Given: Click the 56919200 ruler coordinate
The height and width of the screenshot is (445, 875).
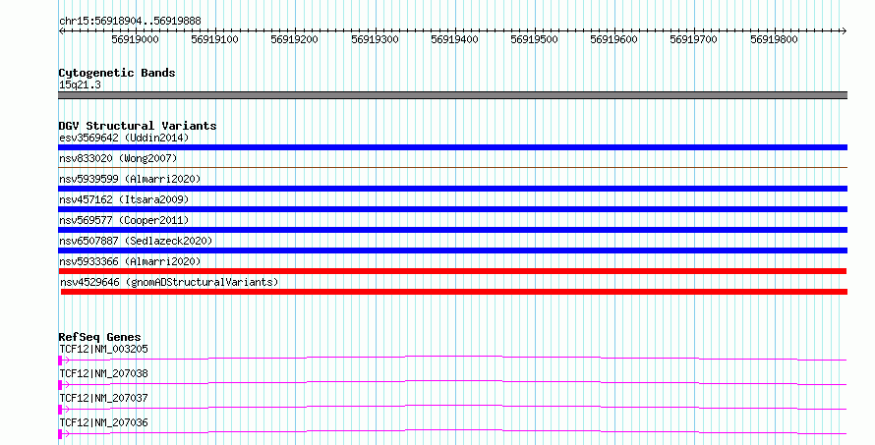Looking at the screenshot, I should click(x=295, y=39).
